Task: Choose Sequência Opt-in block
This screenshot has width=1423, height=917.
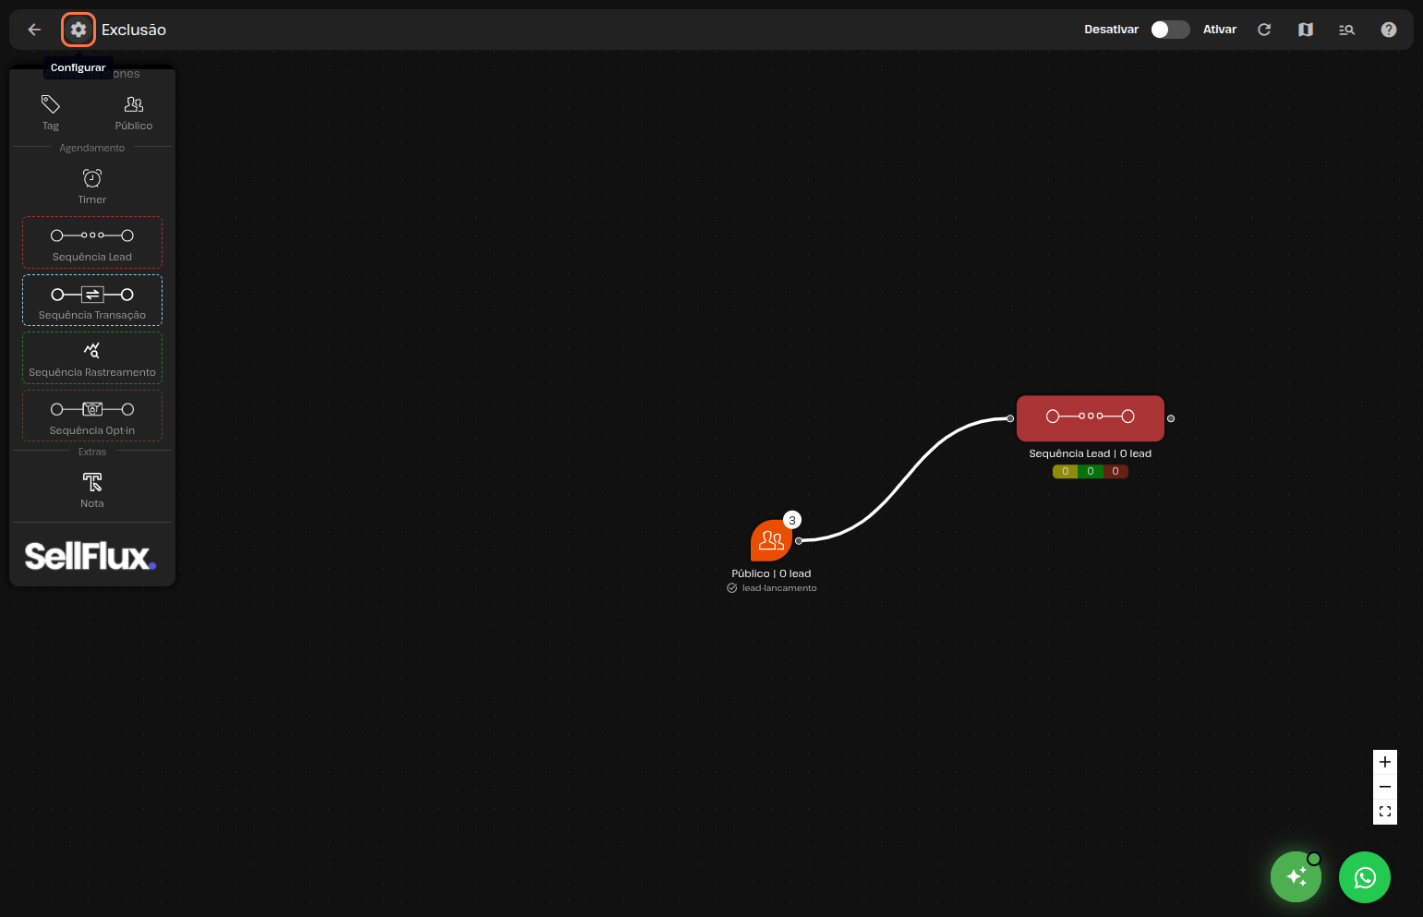Action: [x=92, y=416]
